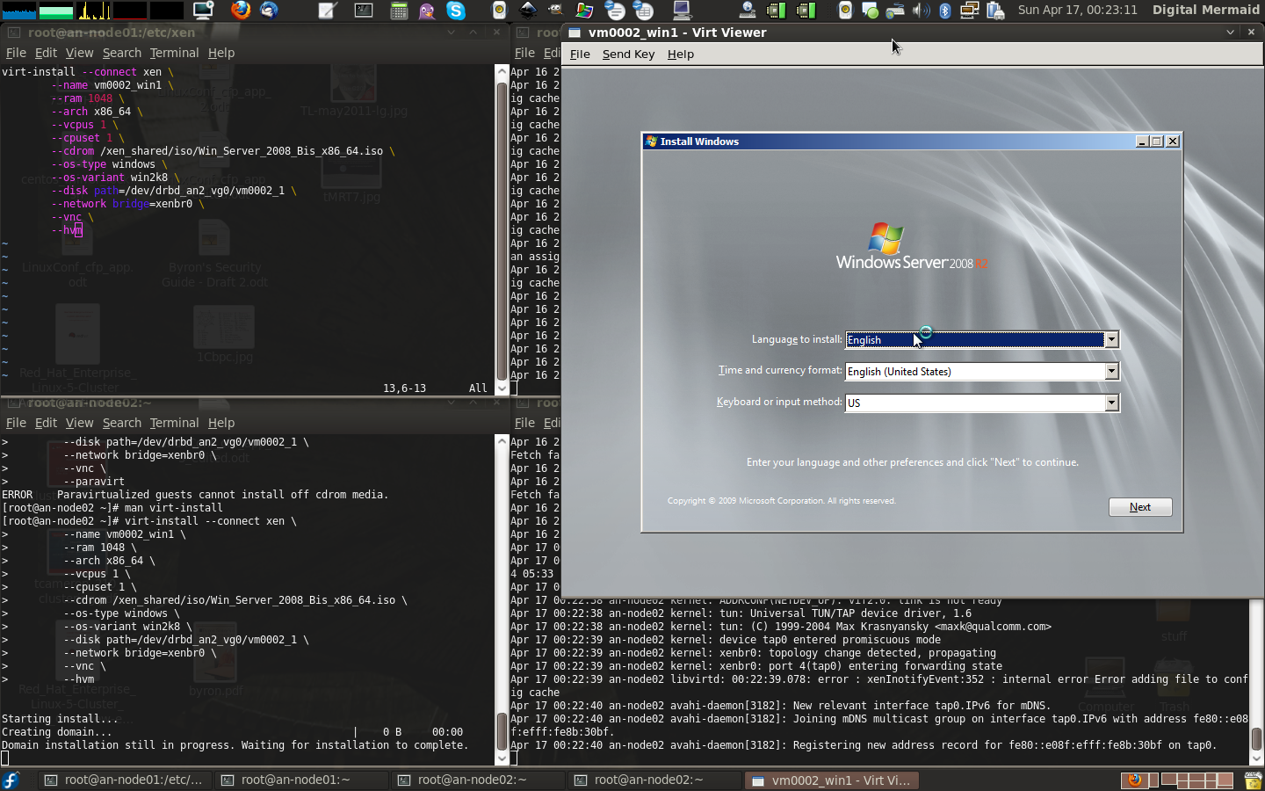Click the Install Windows title bar icon
The image size is (1265, 791).
pyautogui.click(x=651, y=141)
